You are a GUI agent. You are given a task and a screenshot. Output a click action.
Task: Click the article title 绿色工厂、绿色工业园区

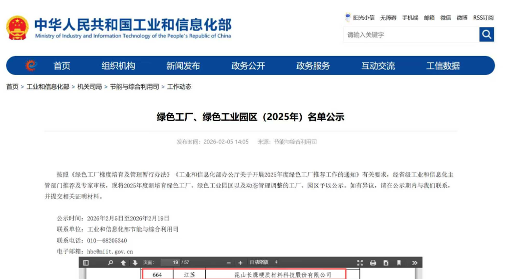pos(250,117)
